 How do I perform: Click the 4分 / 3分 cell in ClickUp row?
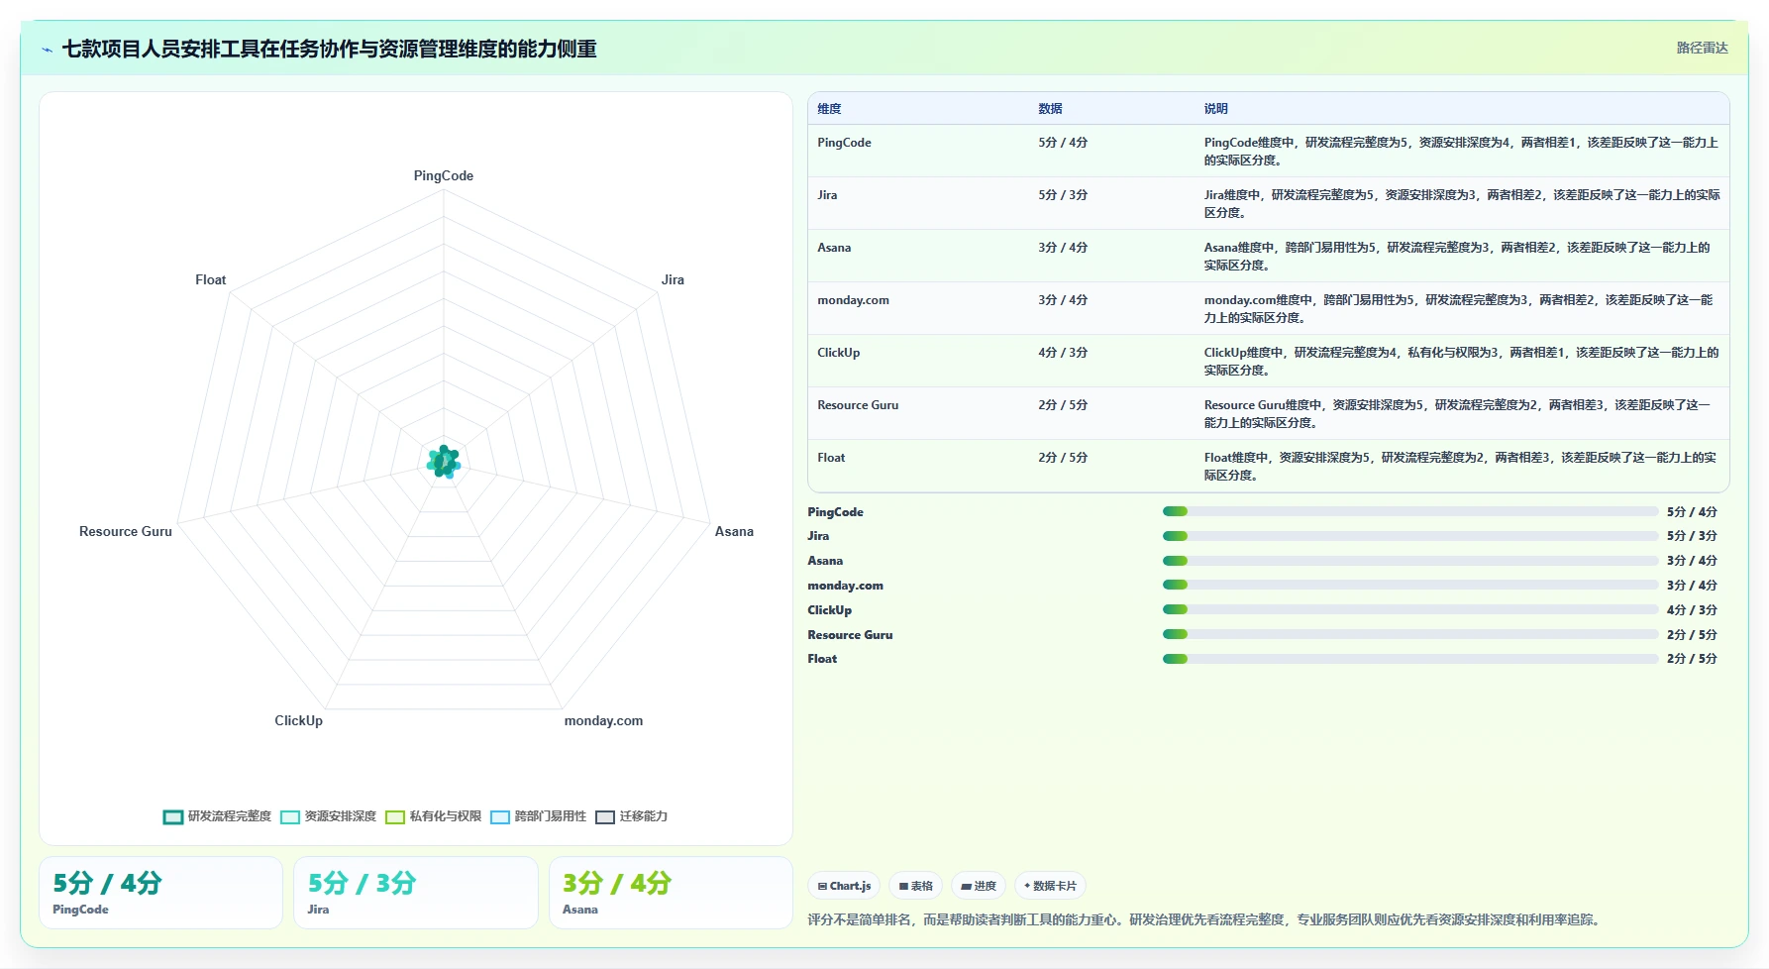(x=1063, y=353)
